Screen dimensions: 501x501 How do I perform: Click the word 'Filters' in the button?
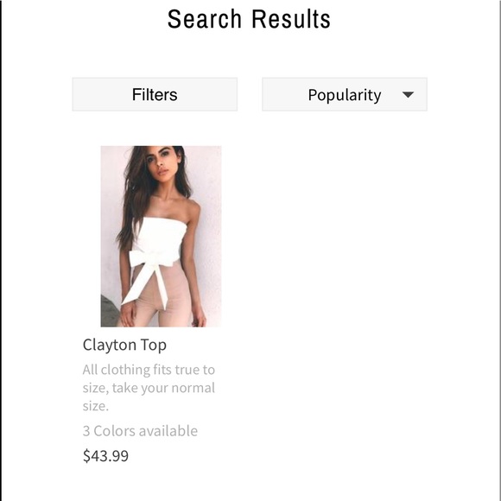click(x=155, y=94)
